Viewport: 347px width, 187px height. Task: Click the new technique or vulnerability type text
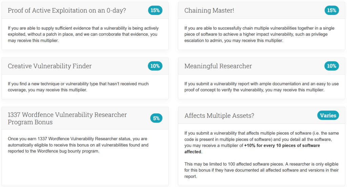click(78, 87)
